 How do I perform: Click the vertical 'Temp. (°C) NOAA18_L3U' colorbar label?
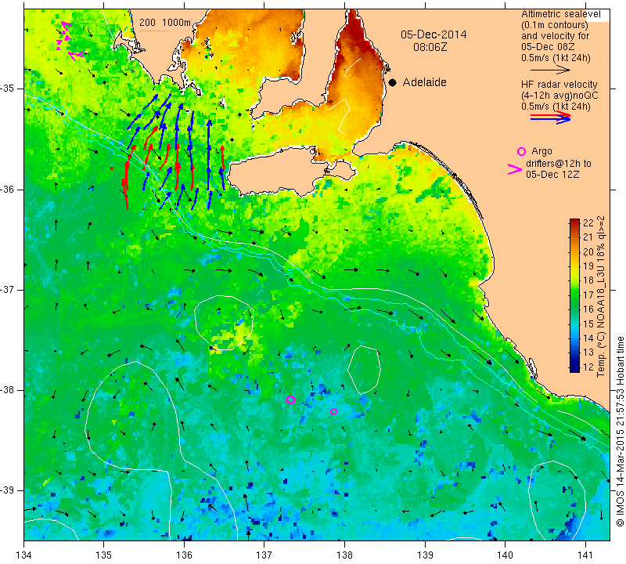(x=601, y=296)
